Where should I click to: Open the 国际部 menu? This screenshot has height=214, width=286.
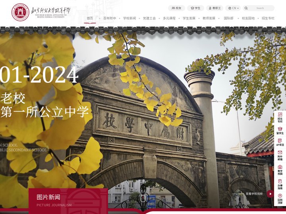[228, 18]
